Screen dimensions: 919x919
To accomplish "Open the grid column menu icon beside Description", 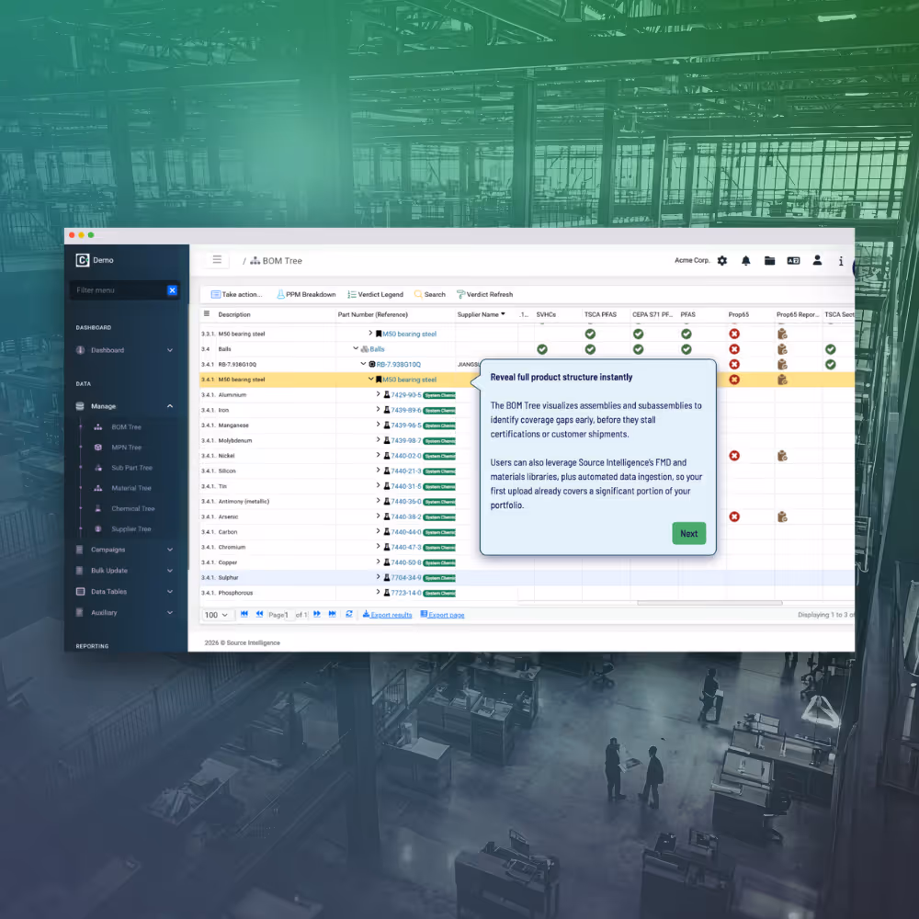I will tap(206, 314).
